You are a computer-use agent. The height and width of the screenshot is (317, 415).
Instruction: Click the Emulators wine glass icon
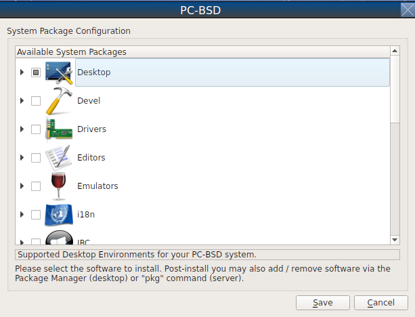click(58, 186)
